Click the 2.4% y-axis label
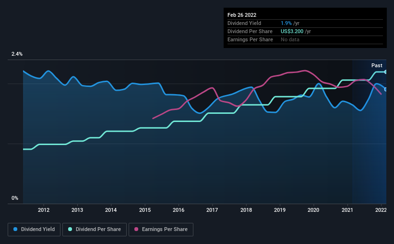Viewport: 394px width, 244px height. coord(17,54)
